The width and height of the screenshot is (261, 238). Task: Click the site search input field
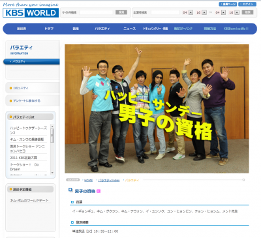point(96,12)
